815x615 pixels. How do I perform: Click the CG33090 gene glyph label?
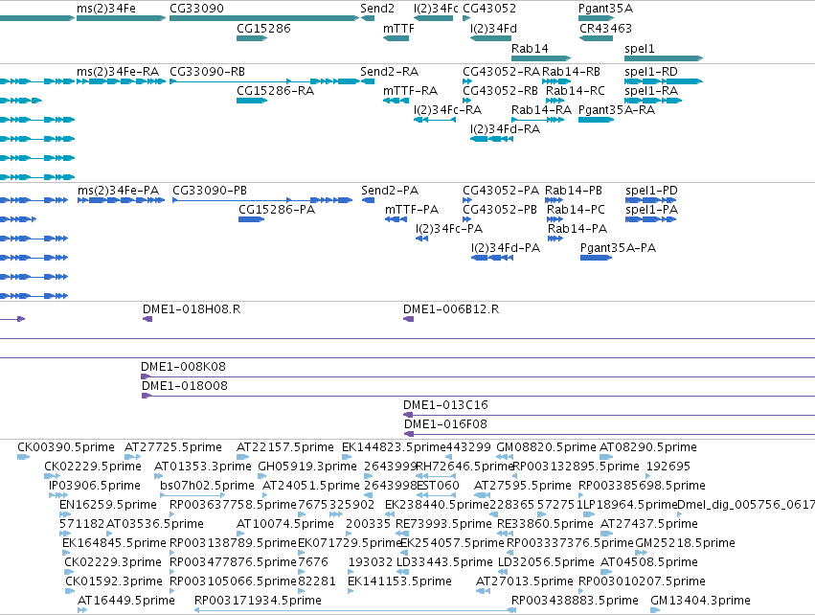coord(196,9)
